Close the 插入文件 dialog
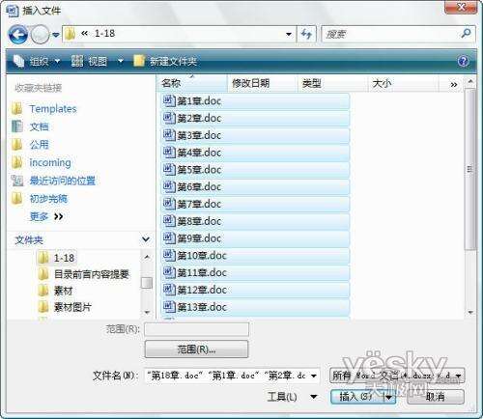 461,7
